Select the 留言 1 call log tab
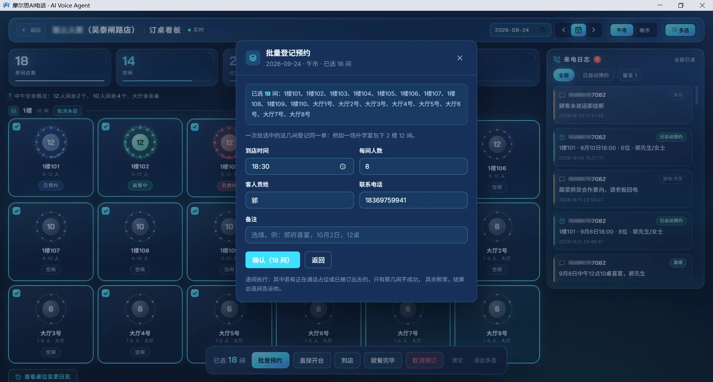Image resolution: width=713 pixels, height=382 pixels. [630, 75]
